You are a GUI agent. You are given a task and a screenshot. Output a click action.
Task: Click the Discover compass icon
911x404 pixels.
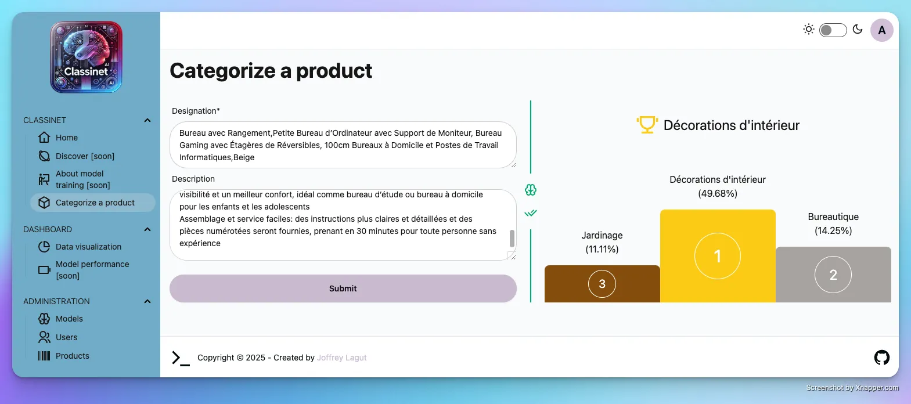44,156
